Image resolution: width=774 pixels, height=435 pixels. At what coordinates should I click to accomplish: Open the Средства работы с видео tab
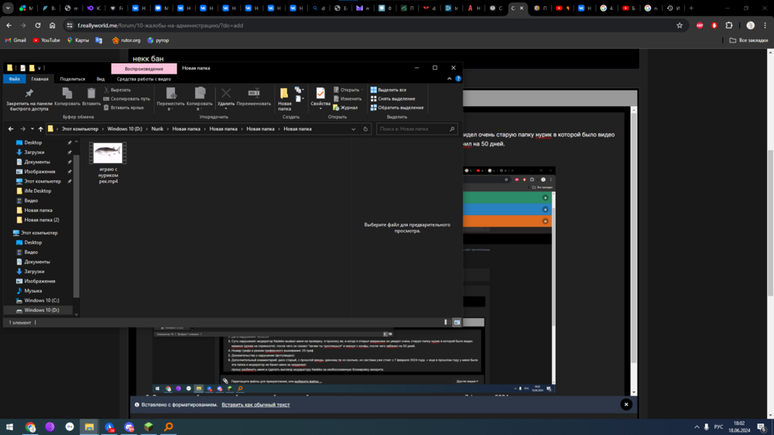144,79
